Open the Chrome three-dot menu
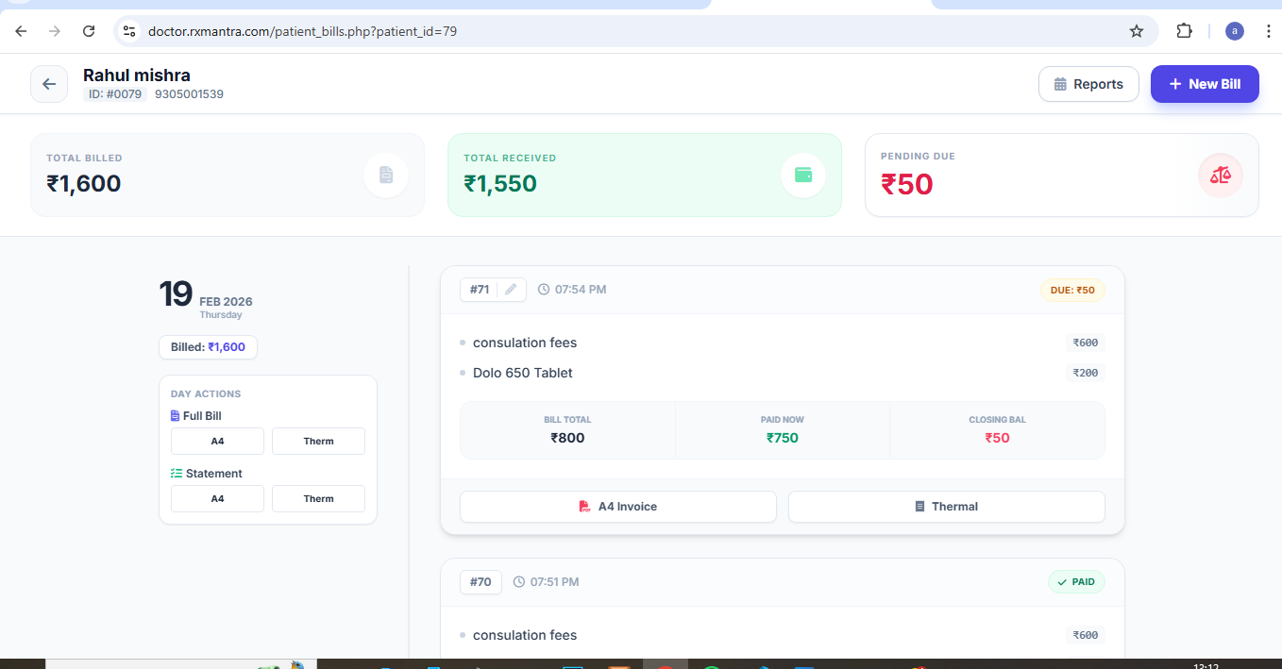1282x669 pixels. [1268, 31]
